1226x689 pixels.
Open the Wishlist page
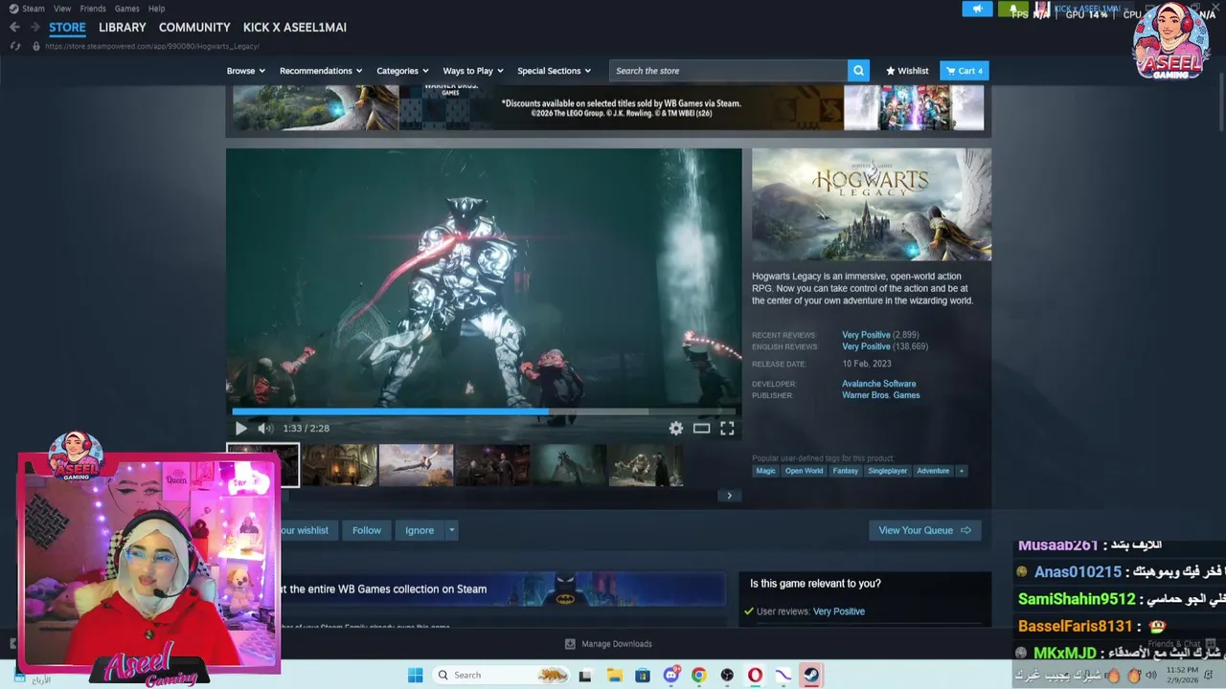907,71
